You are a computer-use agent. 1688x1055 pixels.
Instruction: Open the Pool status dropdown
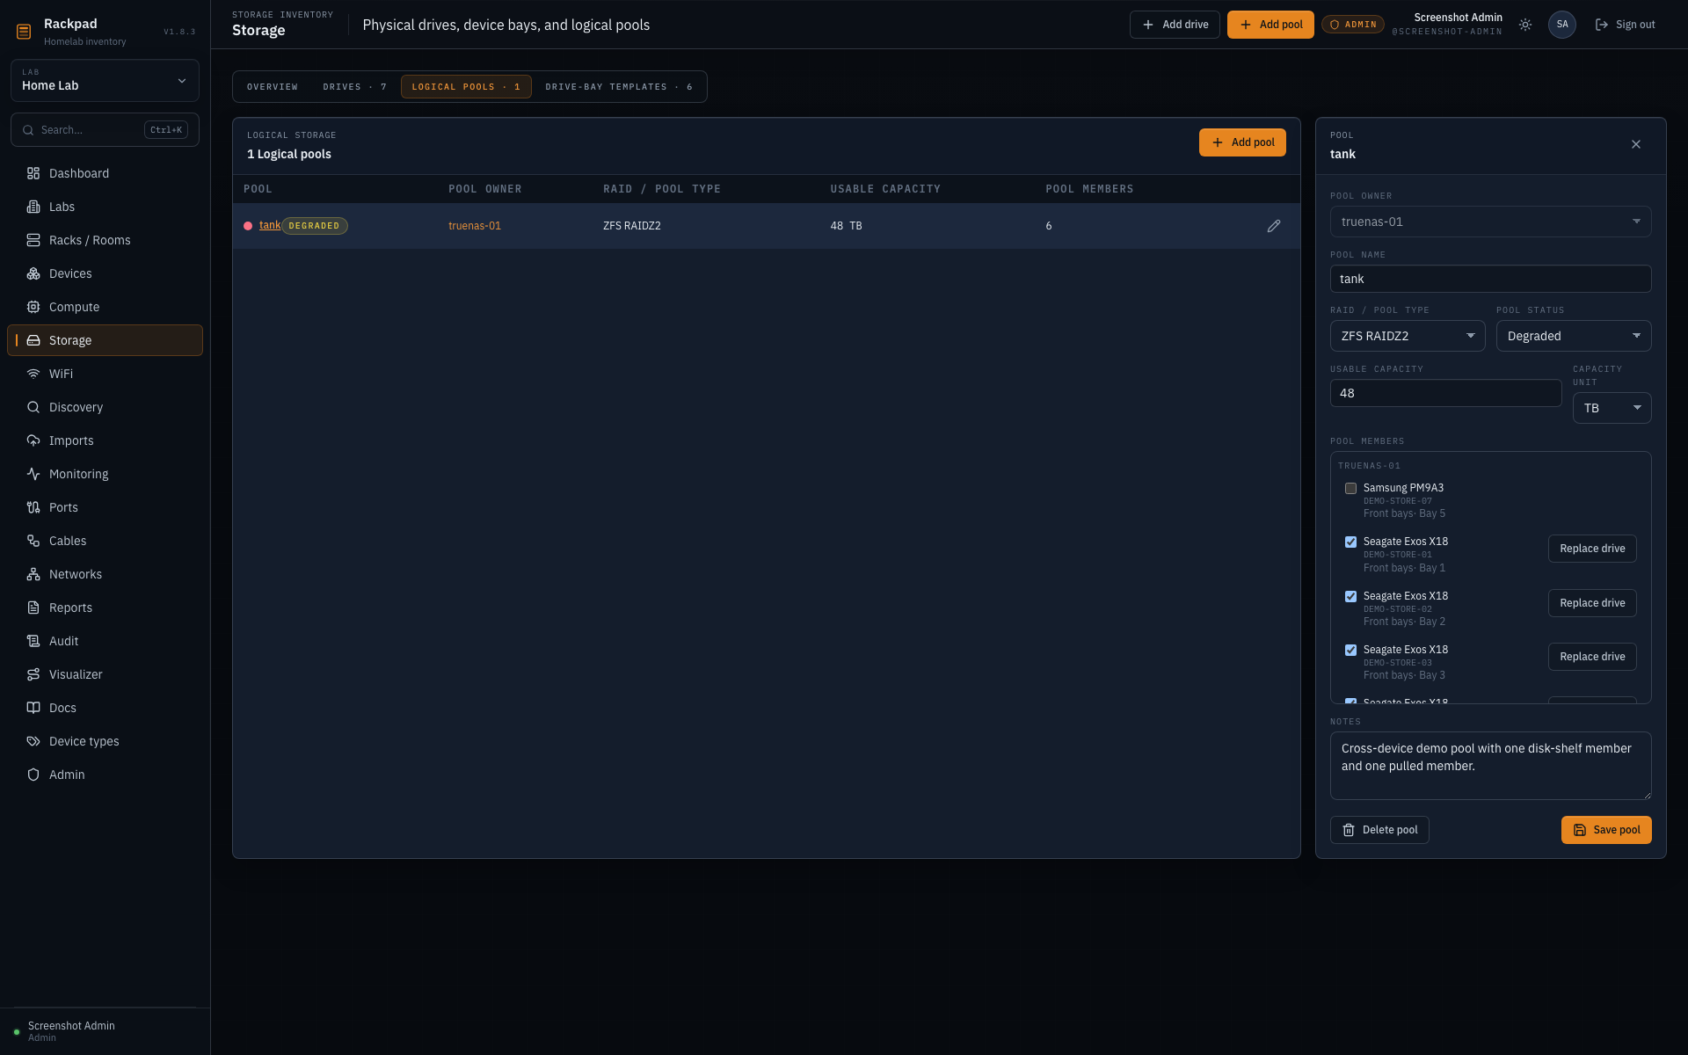(x=1574, y=336)
